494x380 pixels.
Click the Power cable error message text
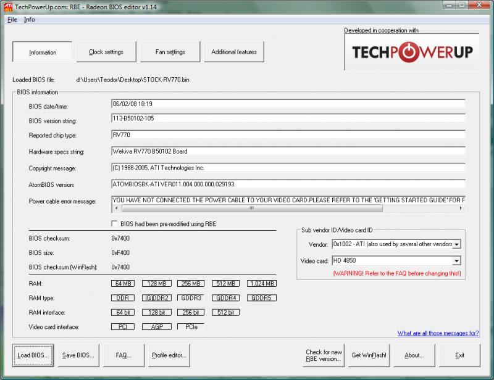point(288,200)
